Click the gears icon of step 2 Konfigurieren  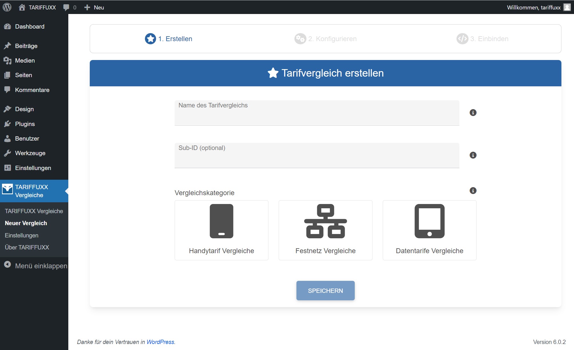300,39
